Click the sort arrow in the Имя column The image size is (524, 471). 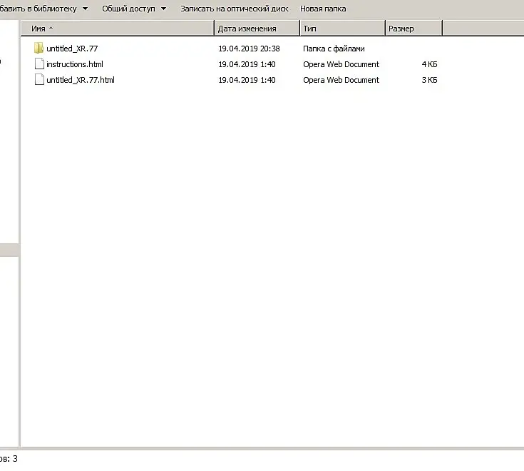coord(51,28)
